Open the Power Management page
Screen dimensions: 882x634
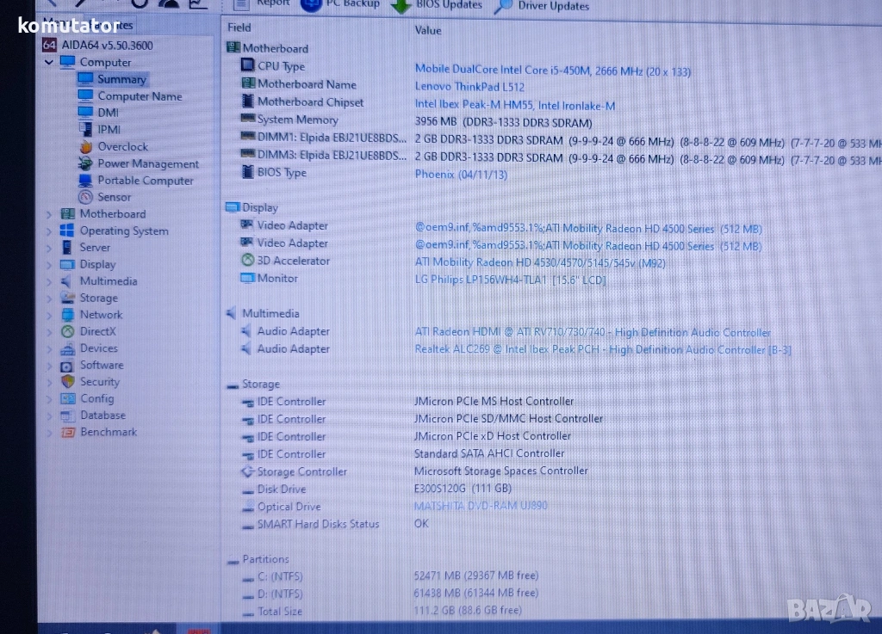pos(147,163)
